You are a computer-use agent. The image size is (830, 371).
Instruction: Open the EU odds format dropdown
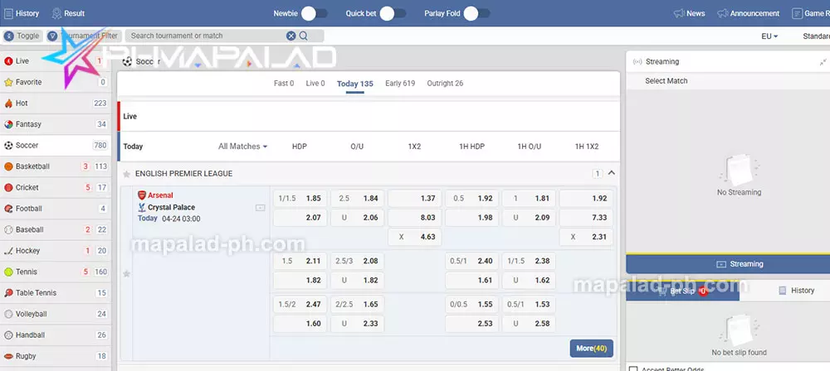tap(769, 36)
